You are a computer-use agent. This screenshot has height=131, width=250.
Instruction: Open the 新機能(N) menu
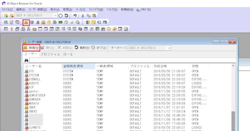(127, 10)
